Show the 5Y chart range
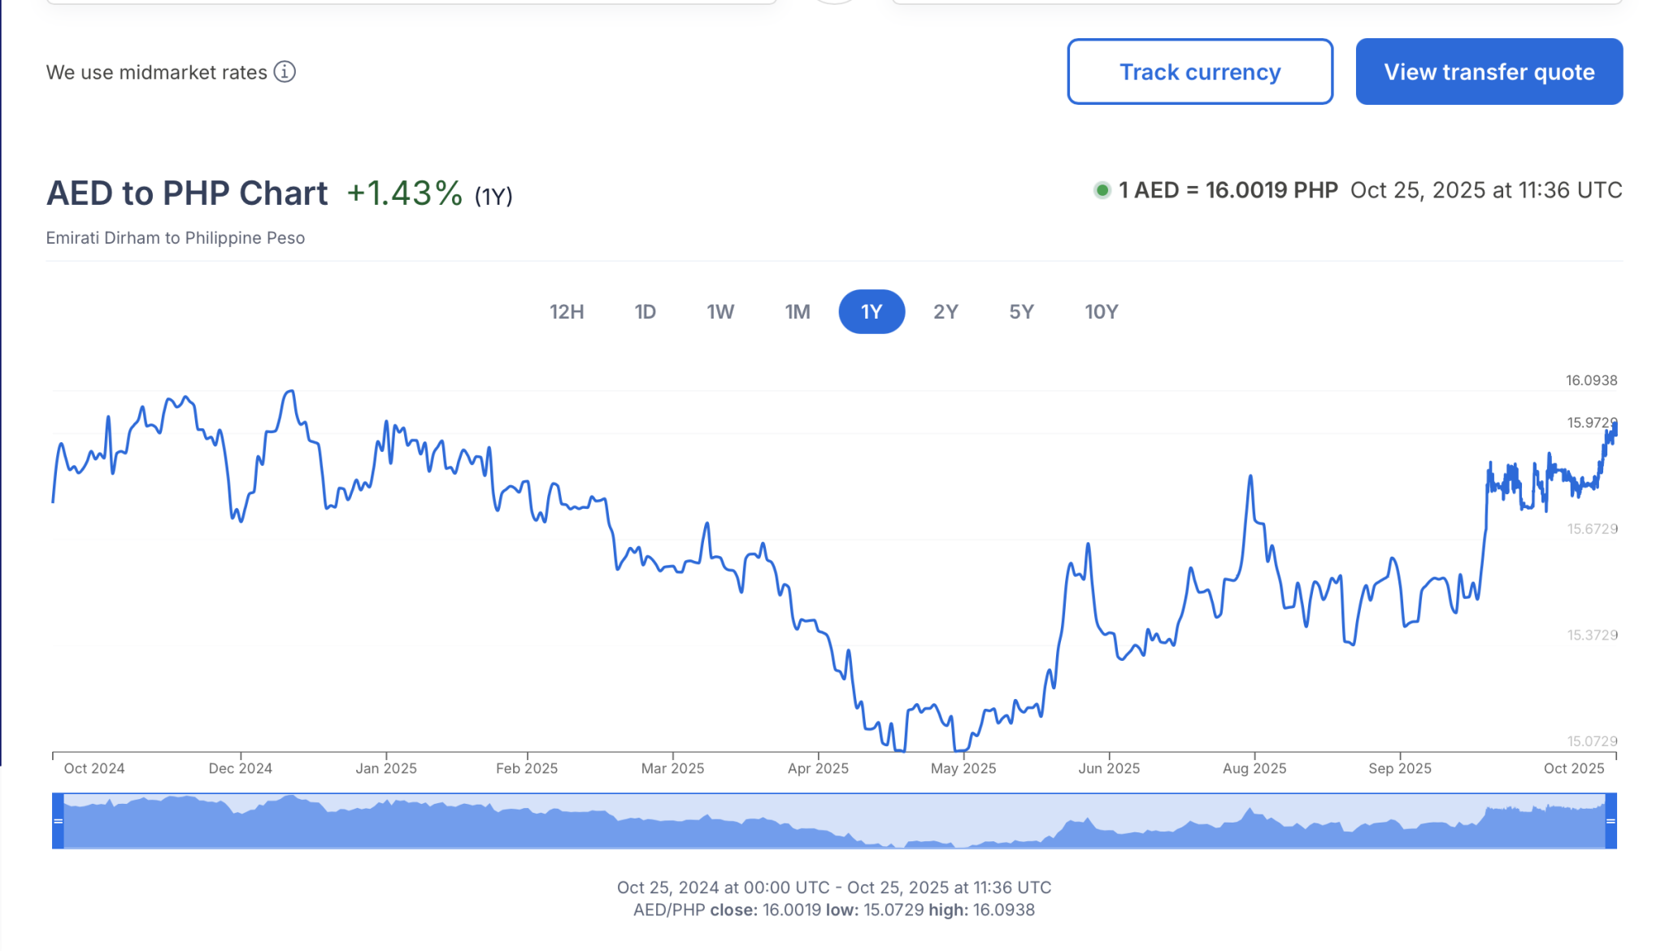This screenshot has height=951, width=1665. click(x=1021, y=312)
